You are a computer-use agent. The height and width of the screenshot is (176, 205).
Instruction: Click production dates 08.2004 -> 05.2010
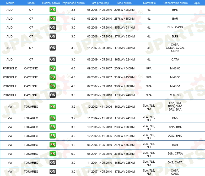click(x=100, y=154)
